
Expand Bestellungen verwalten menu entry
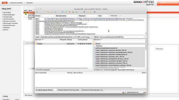pyautogui.click(x=10, y=23)
